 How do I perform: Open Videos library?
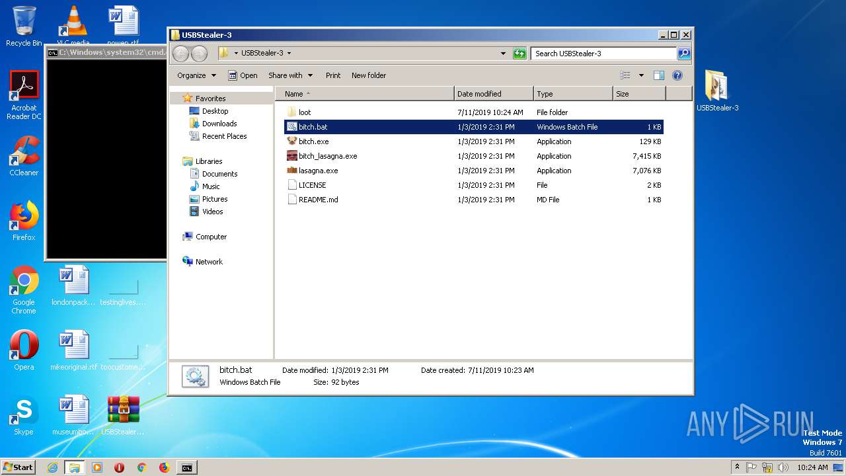pyautogui.click(x=212, y=212)
